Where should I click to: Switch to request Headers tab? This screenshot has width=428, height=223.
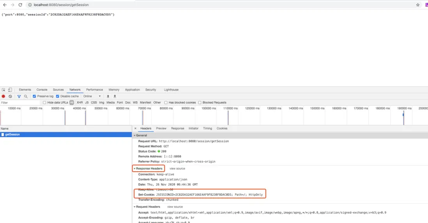(x=146, y=128)
